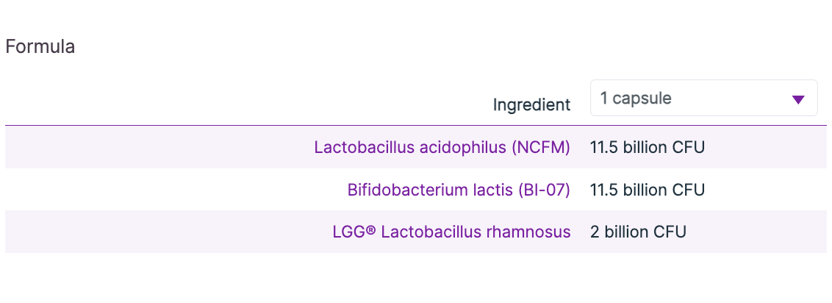The image size is (832, 303).
Task: Follow the Bifidobacterium lactis (BI-07) link
Action: click(459, 190)
